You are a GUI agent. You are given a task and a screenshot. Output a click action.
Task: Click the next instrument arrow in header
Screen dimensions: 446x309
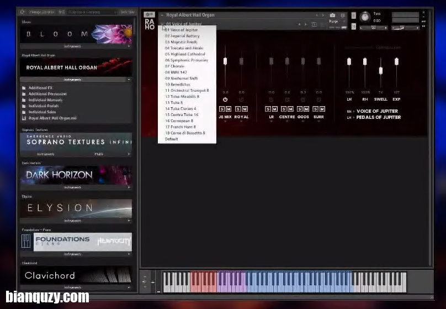[323, 15]
